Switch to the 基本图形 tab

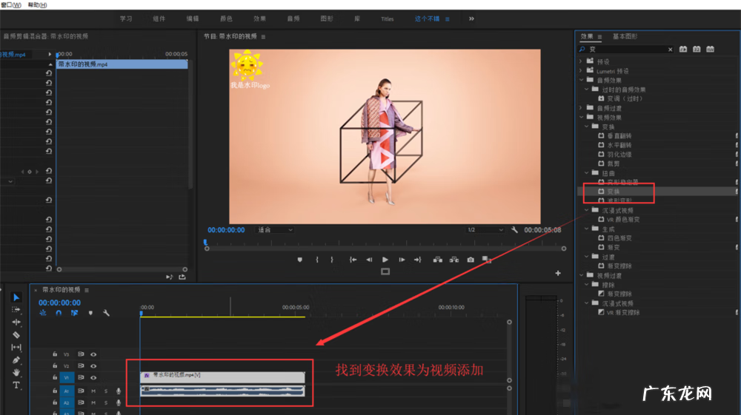[623, 36]
